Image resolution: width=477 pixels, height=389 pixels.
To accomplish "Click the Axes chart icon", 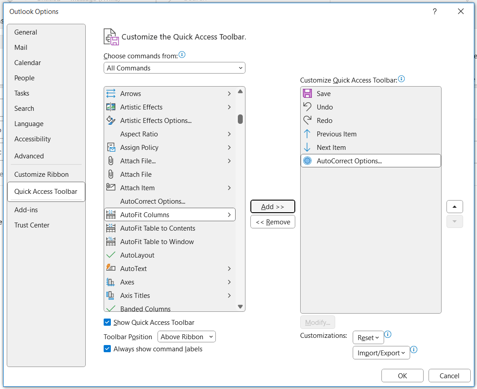I will (x=110, y=282).
